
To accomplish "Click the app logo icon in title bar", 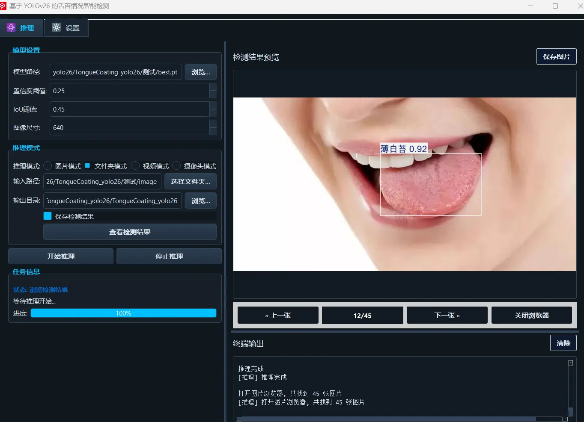I will click(3, 6).
